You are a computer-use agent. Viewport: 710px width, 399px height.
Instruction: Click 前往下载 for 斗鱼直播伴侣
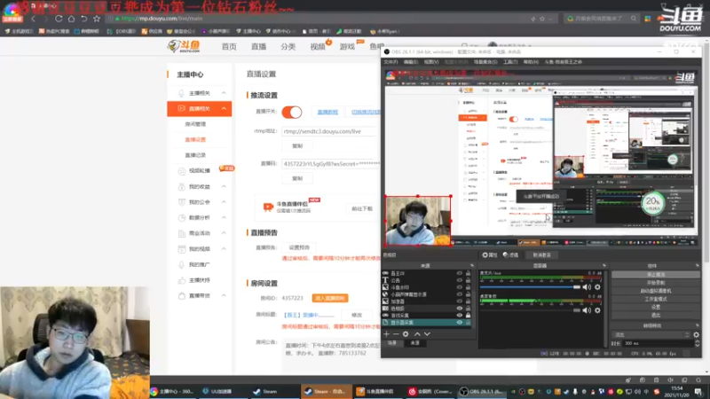362,208
